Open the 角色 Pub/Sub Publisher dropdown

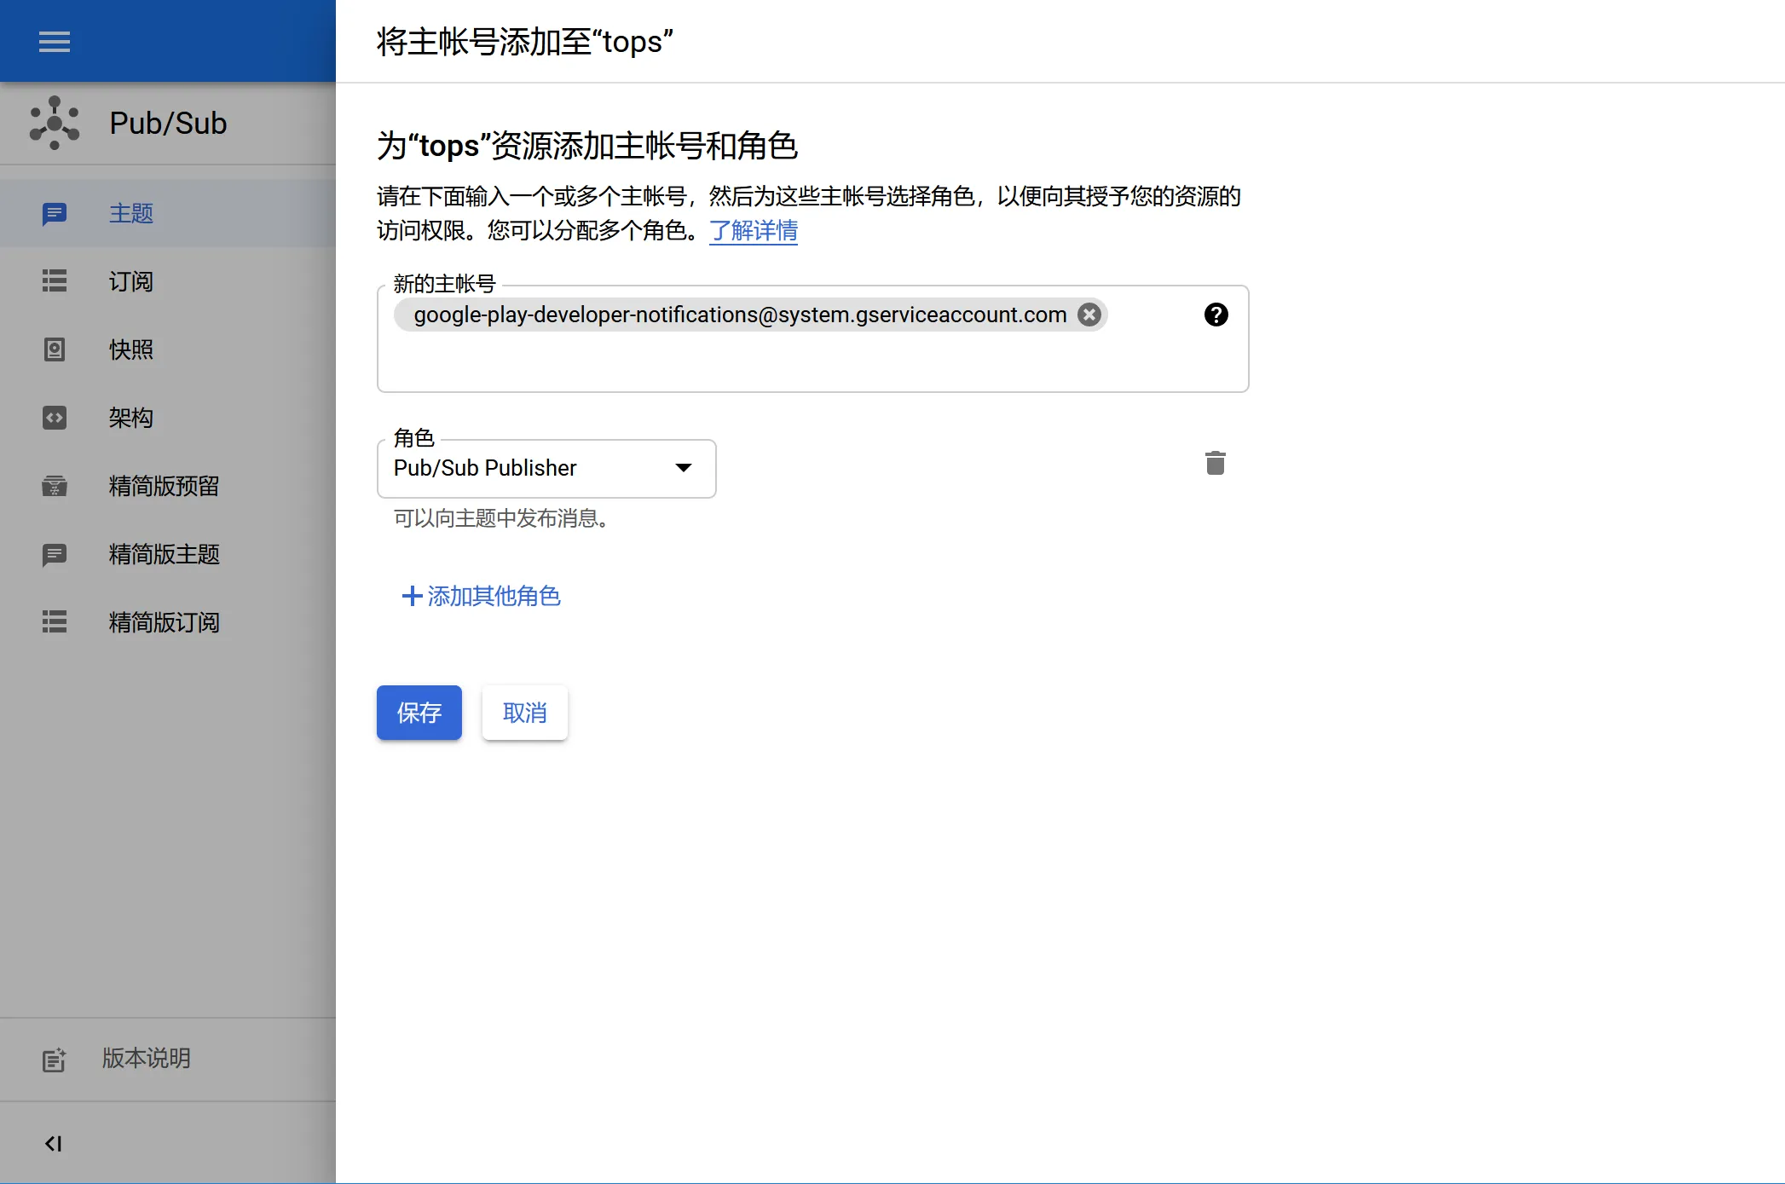pyautogui.click(x=546, y=468)
